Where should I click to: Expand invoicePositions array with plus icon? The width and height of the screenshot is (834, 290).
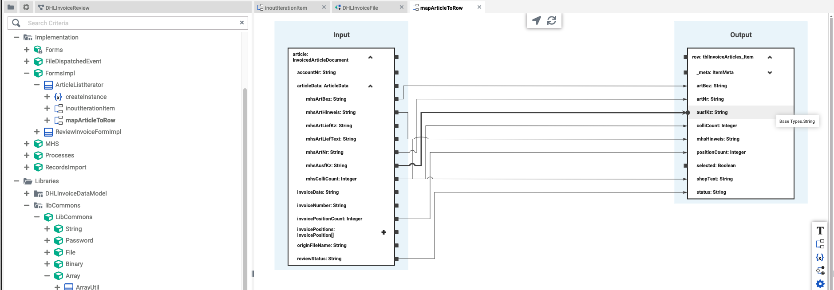point(383,232)
